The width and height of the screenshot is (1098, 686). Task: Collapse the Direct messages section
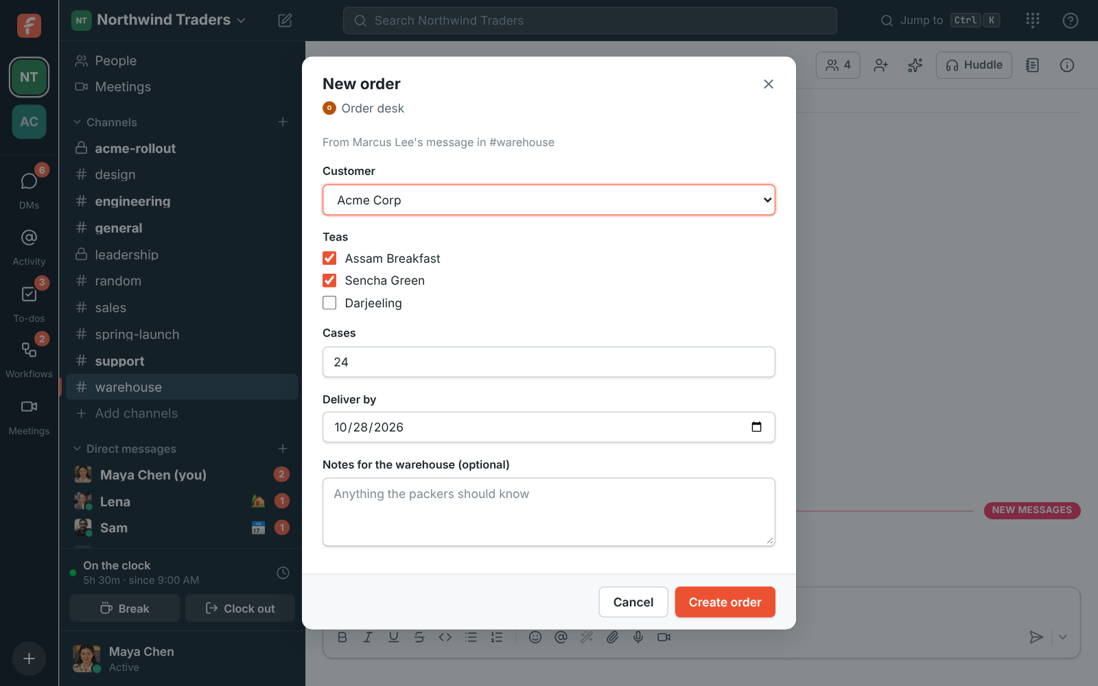click(124, 449)
